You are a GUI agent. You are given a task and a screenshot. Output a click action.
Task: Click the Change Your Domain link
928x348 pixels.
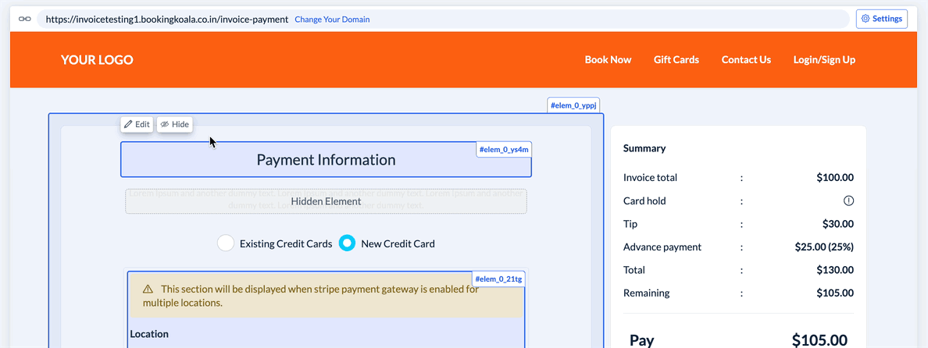(x=332, y=19)
